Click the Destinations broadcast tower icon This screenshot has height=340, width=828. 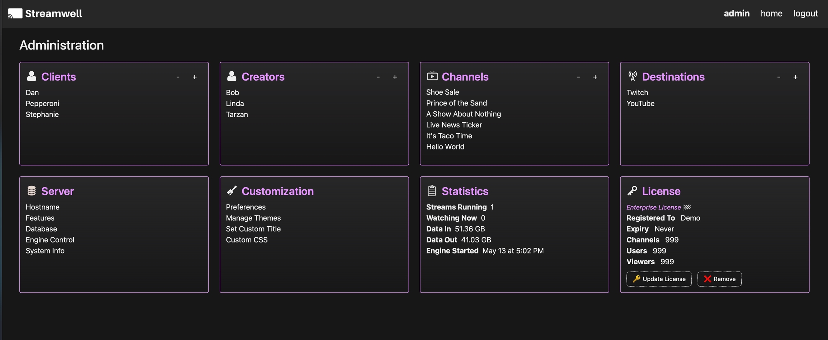pos(632,76)
